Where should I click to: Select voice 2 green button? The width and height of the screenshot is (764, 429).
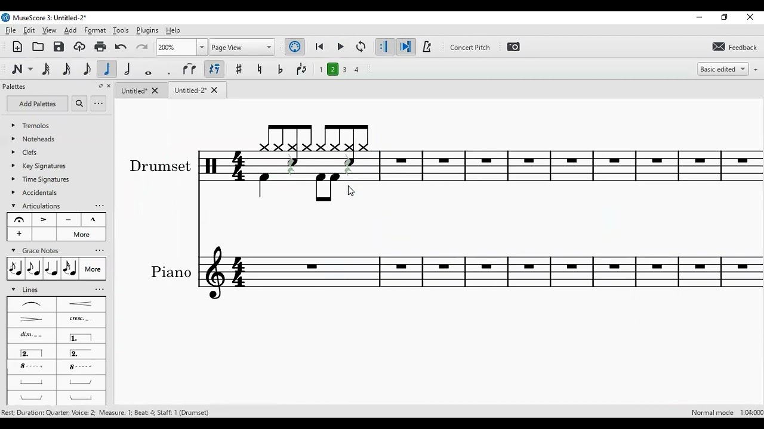333,70
